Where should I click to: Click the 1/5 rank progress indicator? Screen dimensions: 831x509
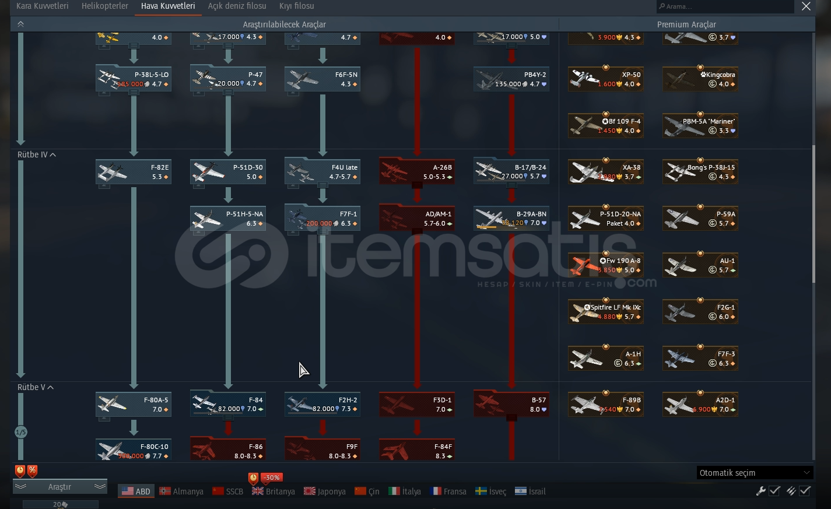[20, 432]
